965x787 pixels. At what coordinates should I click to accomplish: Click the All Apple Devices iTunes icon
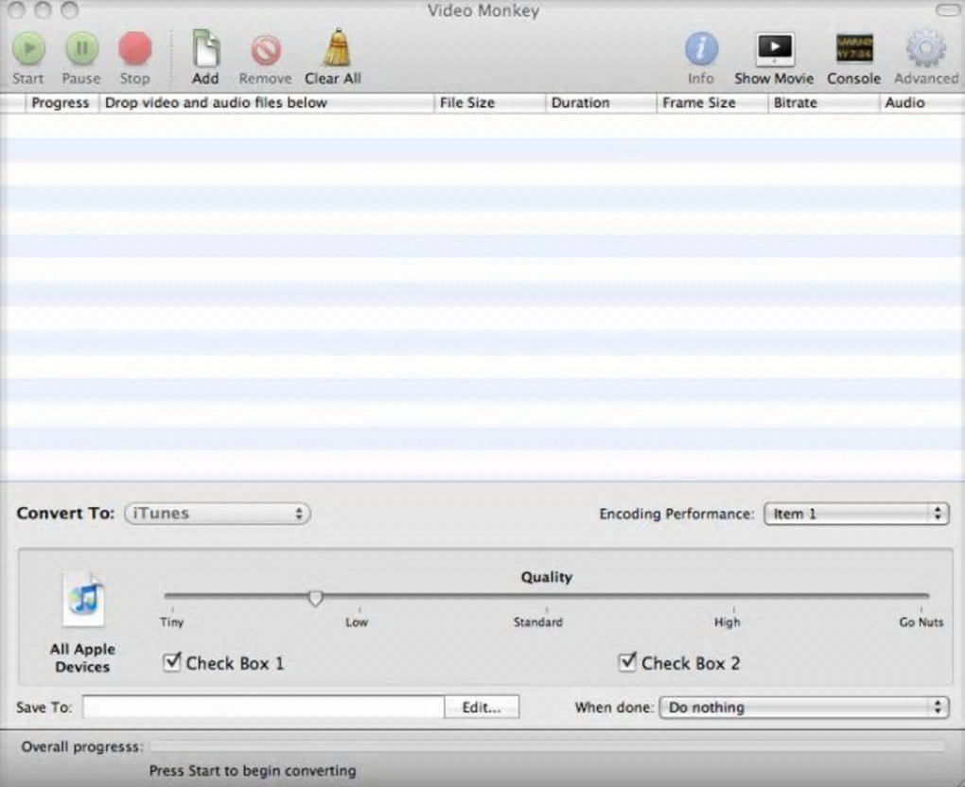[x=83, y=599]
